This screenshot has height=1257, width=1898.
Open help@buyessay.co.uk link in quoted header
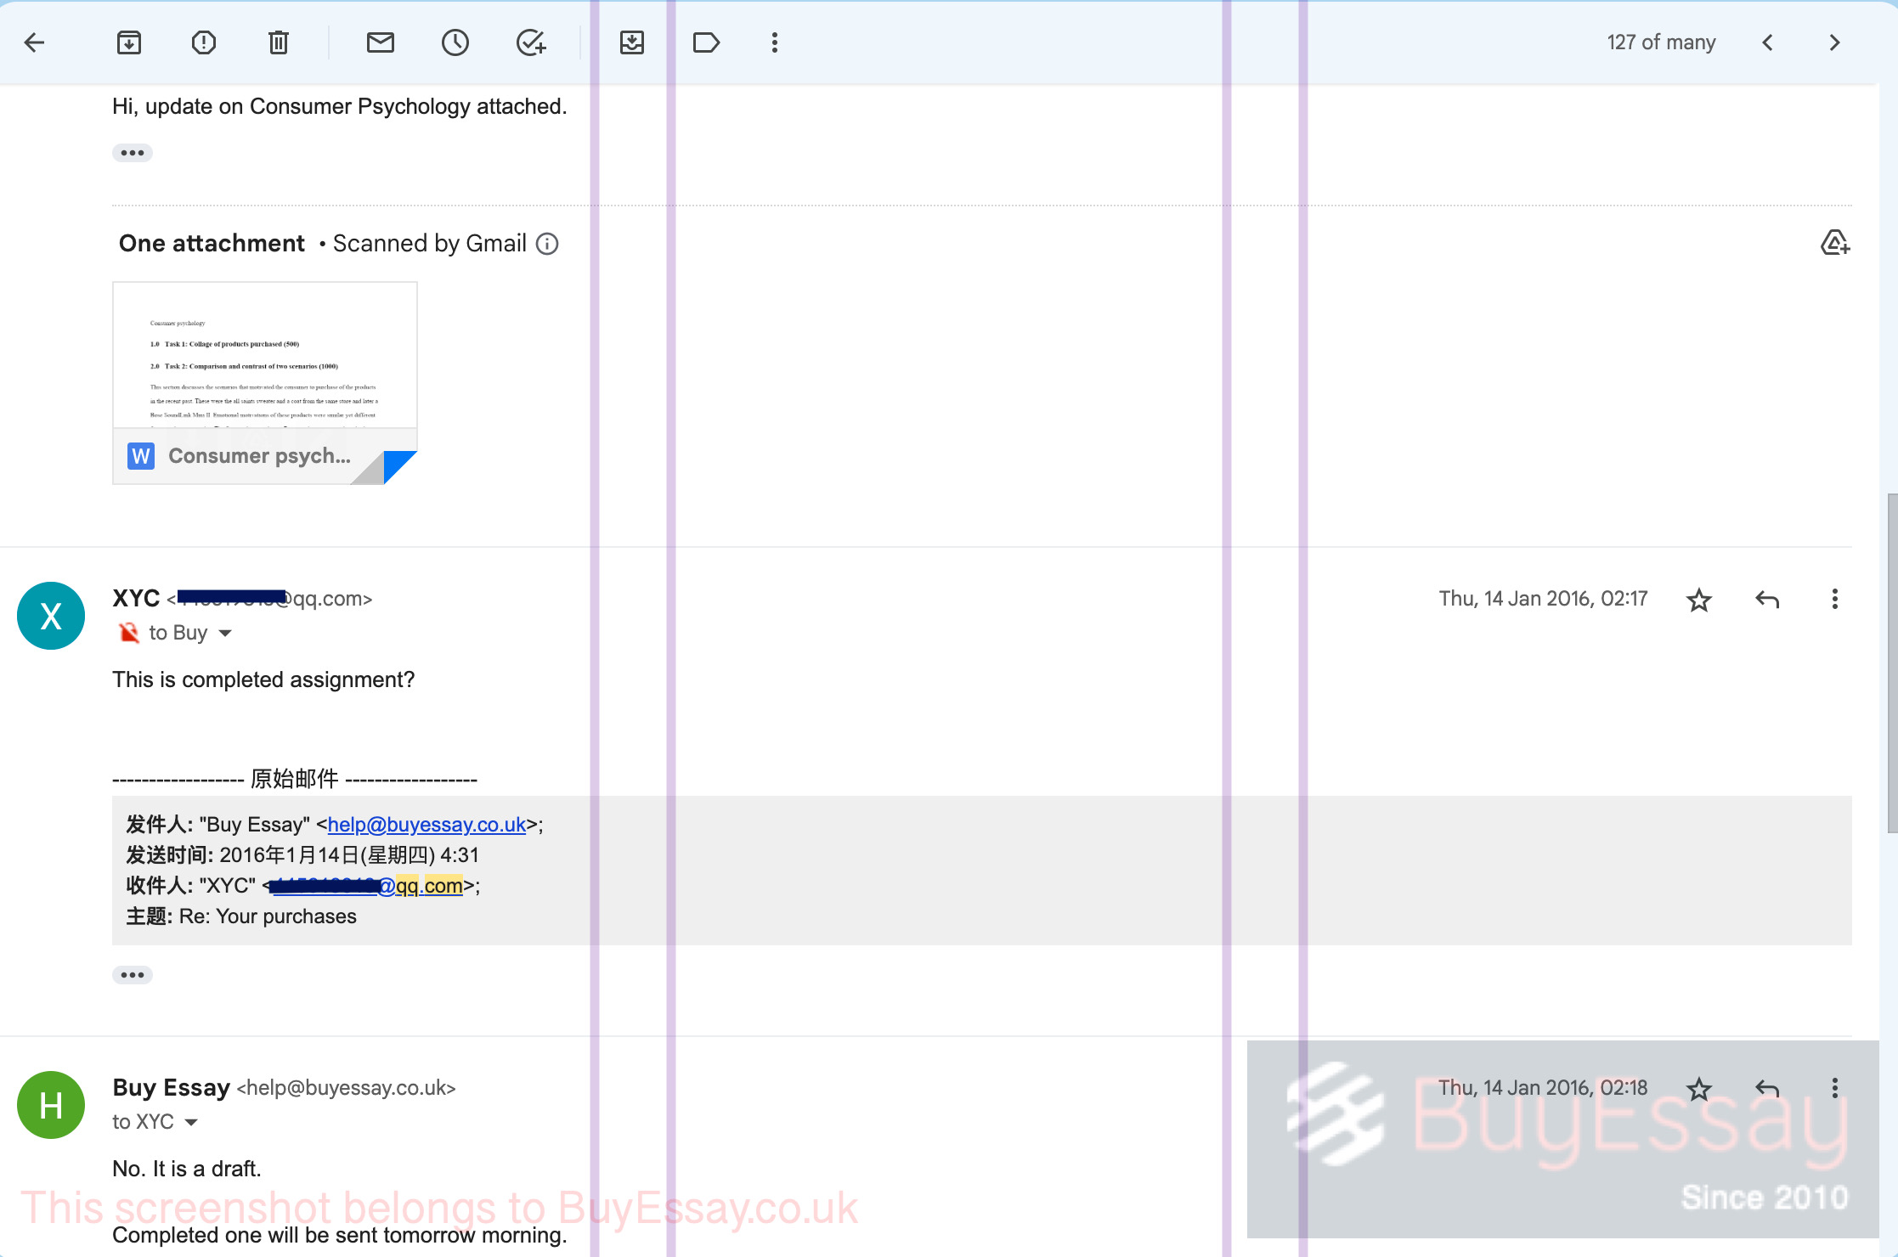pos(426,825)
